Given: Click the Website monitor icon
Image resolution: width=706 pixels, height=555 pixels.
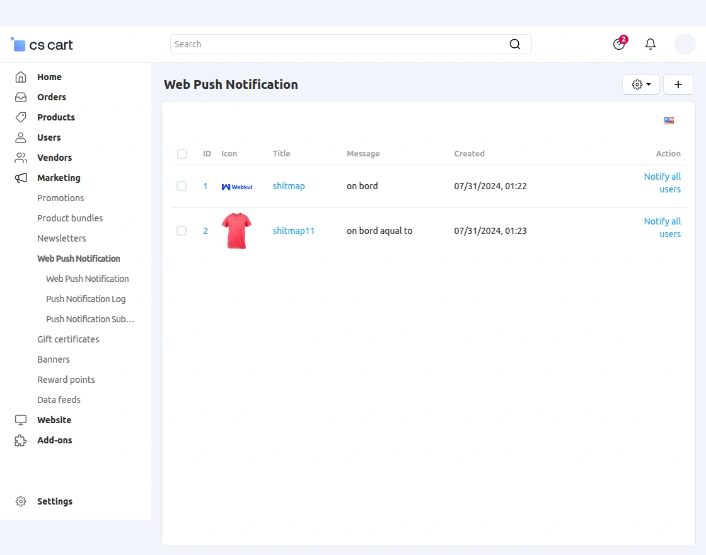Looking at the screenshot, I should pos(21,420).
